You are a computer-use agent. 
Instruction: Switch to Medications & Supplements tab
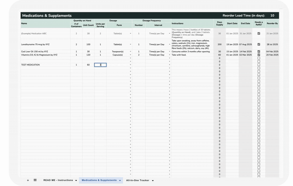coord(99,180)
